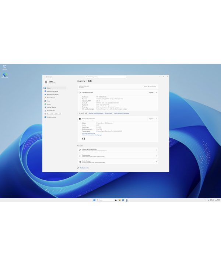Open clock and date in taskbar
This screenshot has height=266, width=221.
217,200
